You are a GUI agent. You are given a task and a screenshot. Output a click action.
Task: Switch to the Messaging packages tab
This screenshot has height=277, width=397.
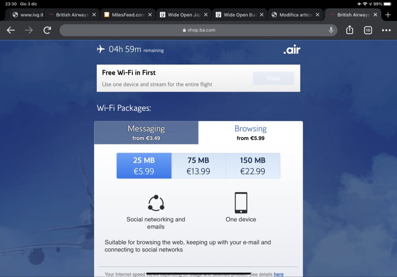[146, 132]
